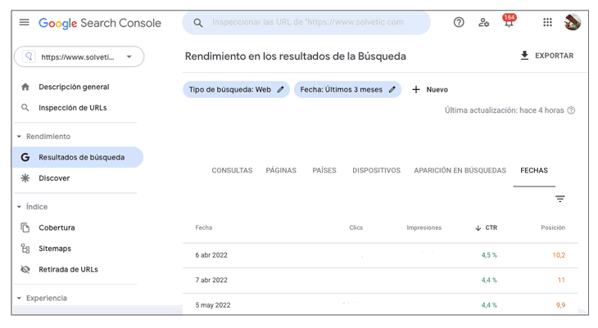Open Sitemaps in sidebar

tap(55, 249)
